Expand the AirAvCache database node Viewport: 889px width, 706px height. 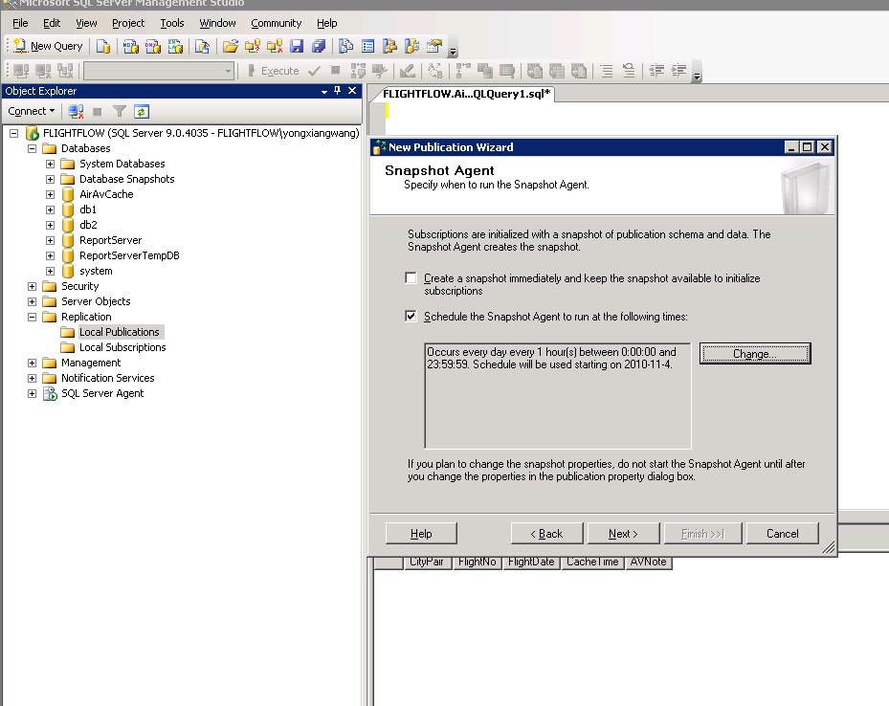[51, 194]
